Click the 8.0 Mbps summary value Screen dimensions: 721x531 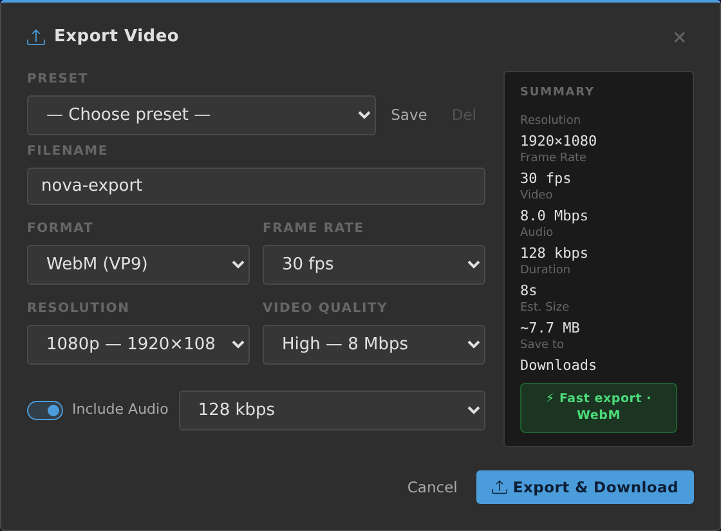click(554, 215)
